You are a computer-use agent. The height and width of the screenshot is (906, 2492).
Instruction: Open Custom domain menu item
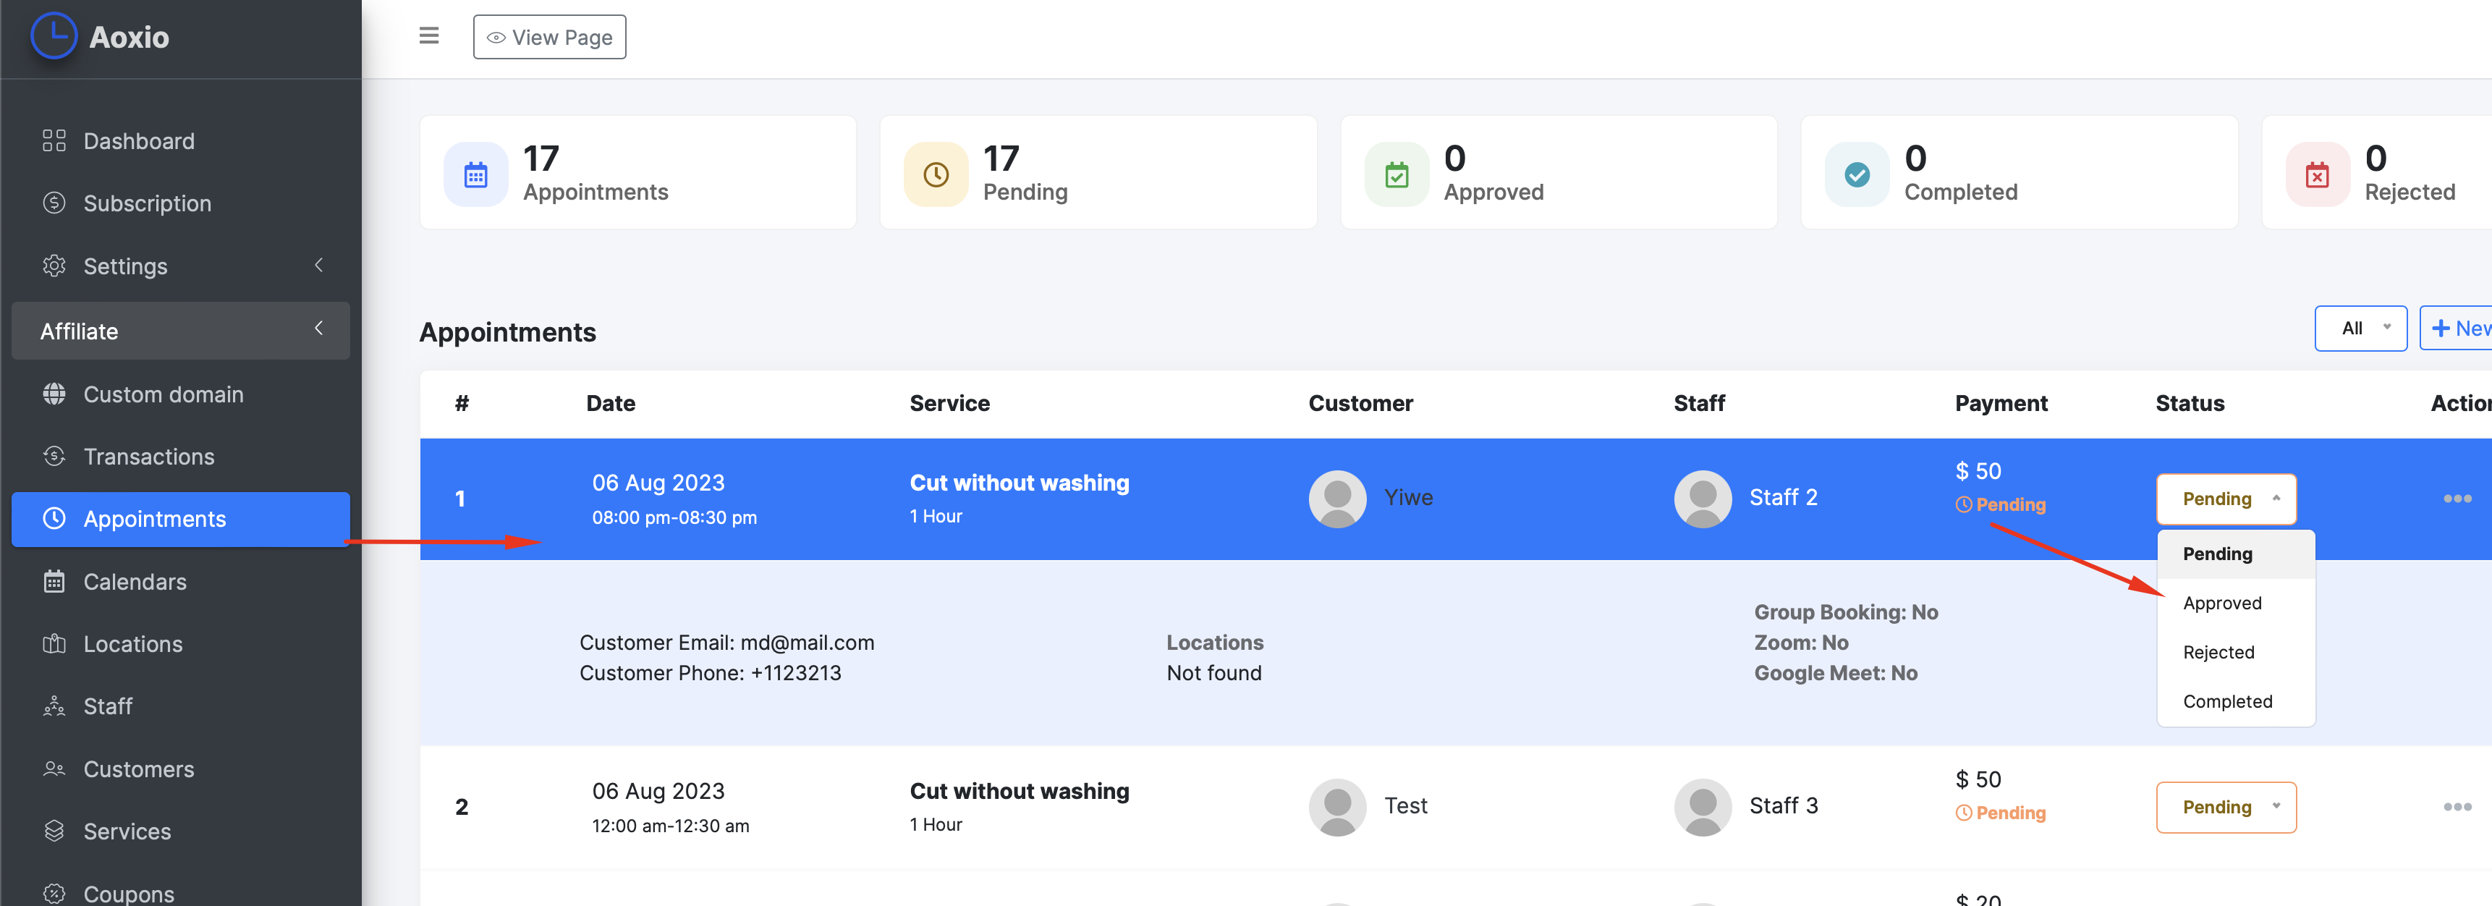click(164, 394)
